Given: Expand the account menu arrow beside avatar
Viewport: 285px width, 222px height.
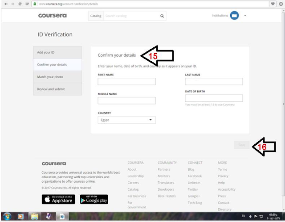Looking at the screenshot, I should click(x=245, y=16).
